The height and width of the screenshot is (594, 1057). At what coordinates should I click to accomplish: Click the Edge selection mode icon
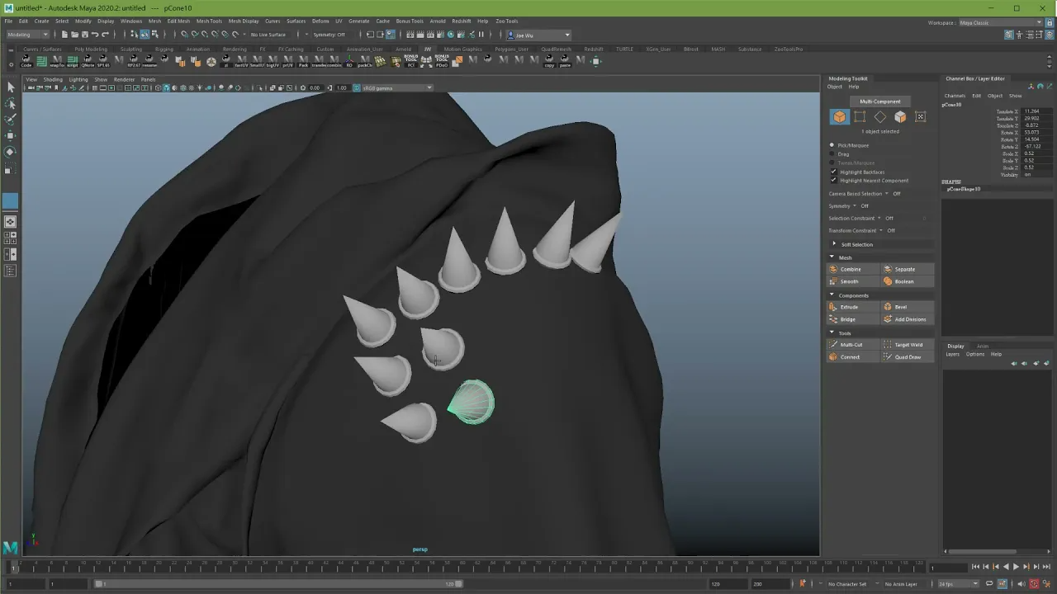point(880,117)
